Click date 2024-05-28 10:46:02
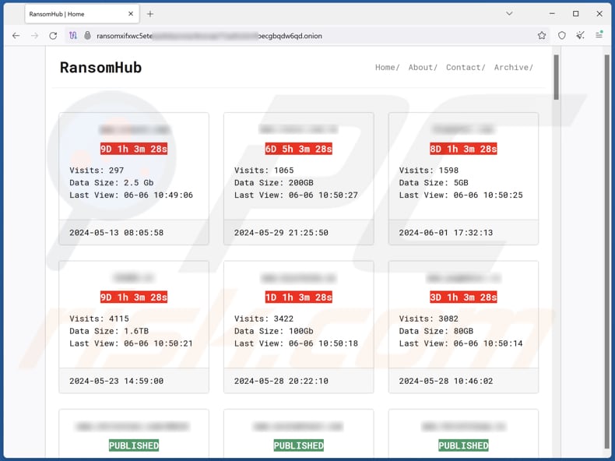This screenshot has width=615, height=461. point(446,381)
